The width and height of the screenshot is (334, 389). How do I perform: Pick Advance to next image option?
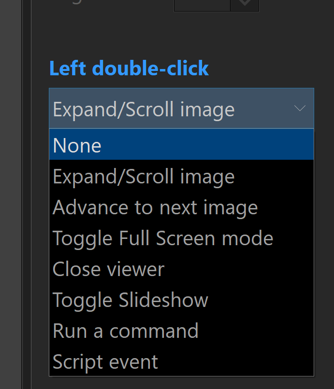pos(181,208)
